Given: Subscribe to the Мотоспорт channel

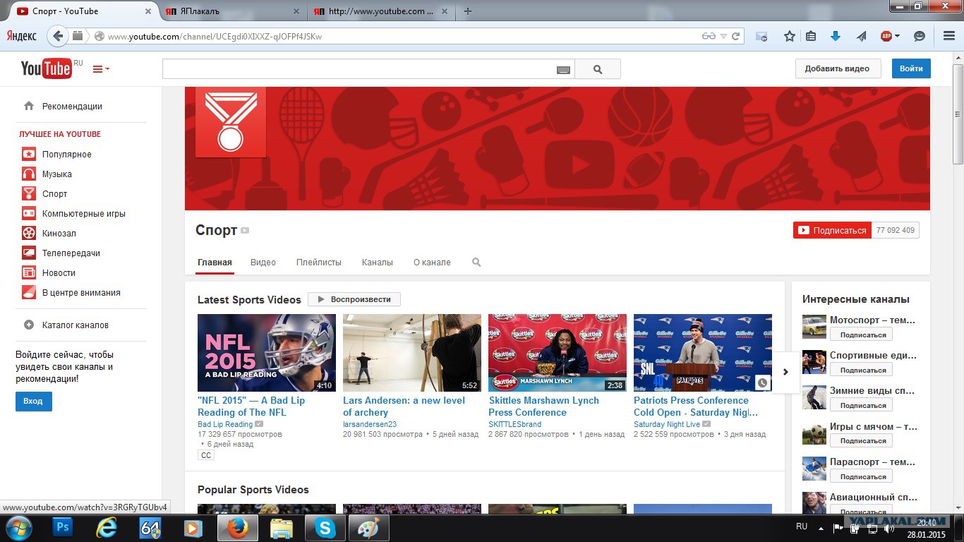Looking at the screenshot, I should [861, 334].
